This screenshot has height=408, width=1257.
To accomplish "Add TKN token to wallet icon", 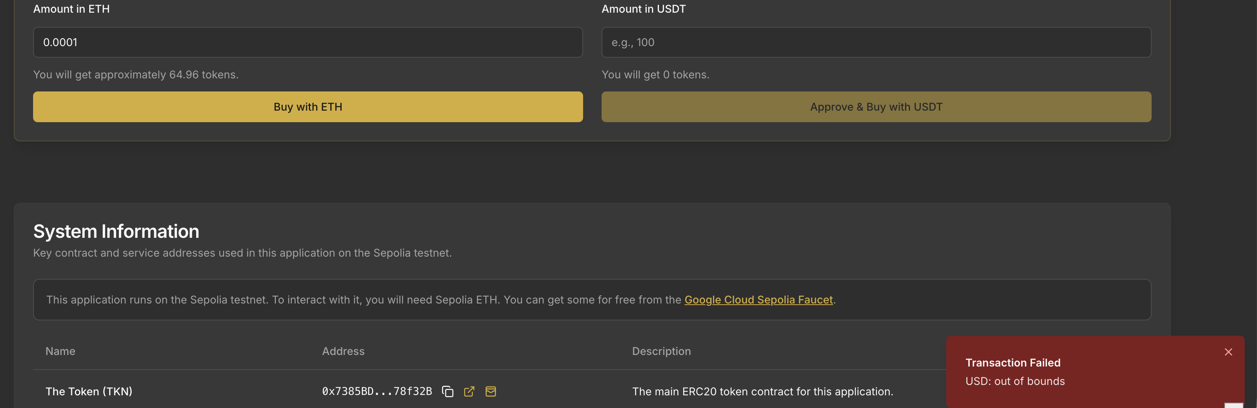I will point(490,391).
